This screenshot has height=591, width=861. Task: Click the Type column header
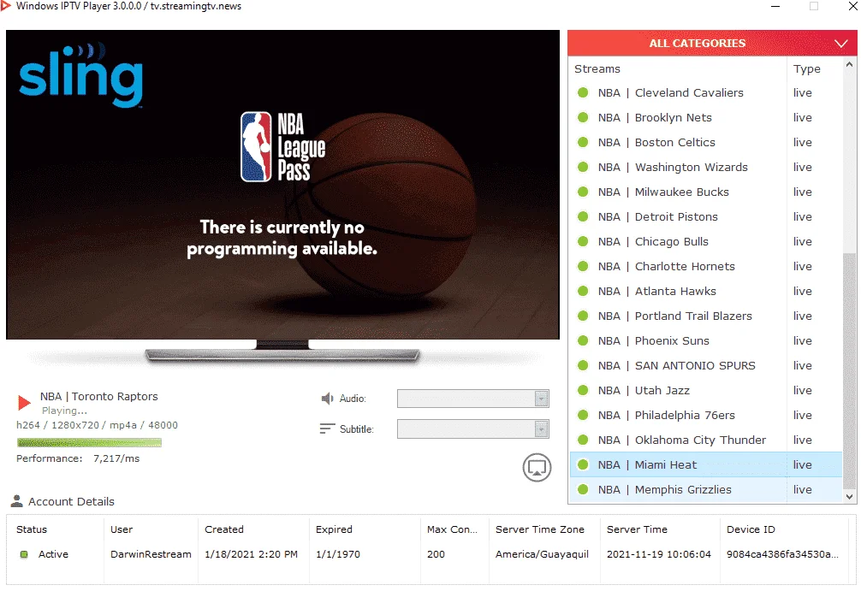coord(806,68)
